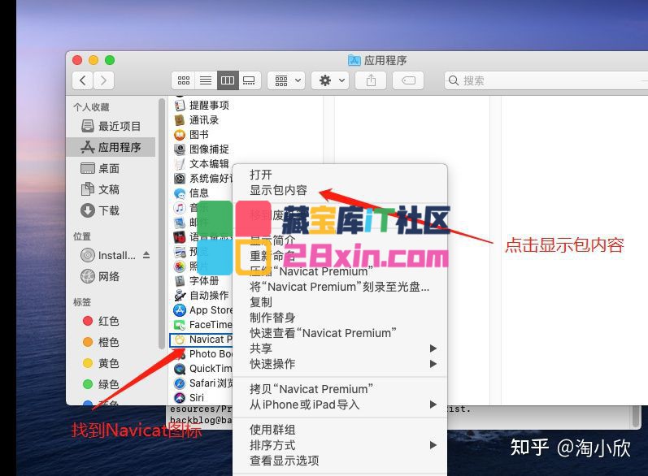
Task: Select FaceTime in the list
Action: (x=202, y=324)
